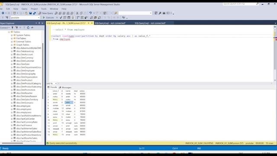
Task: Click the Undo arrow icon
Action: coord(90,13)
